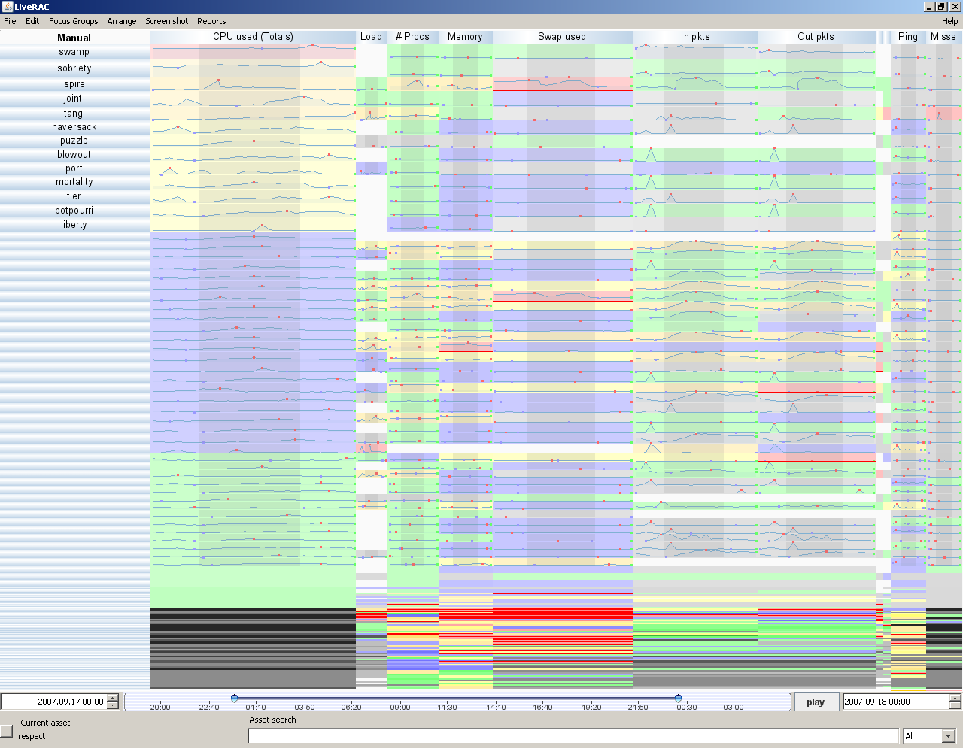
Task: Click the start date field 2007.09.17
Action: click(x=54, y=702)
